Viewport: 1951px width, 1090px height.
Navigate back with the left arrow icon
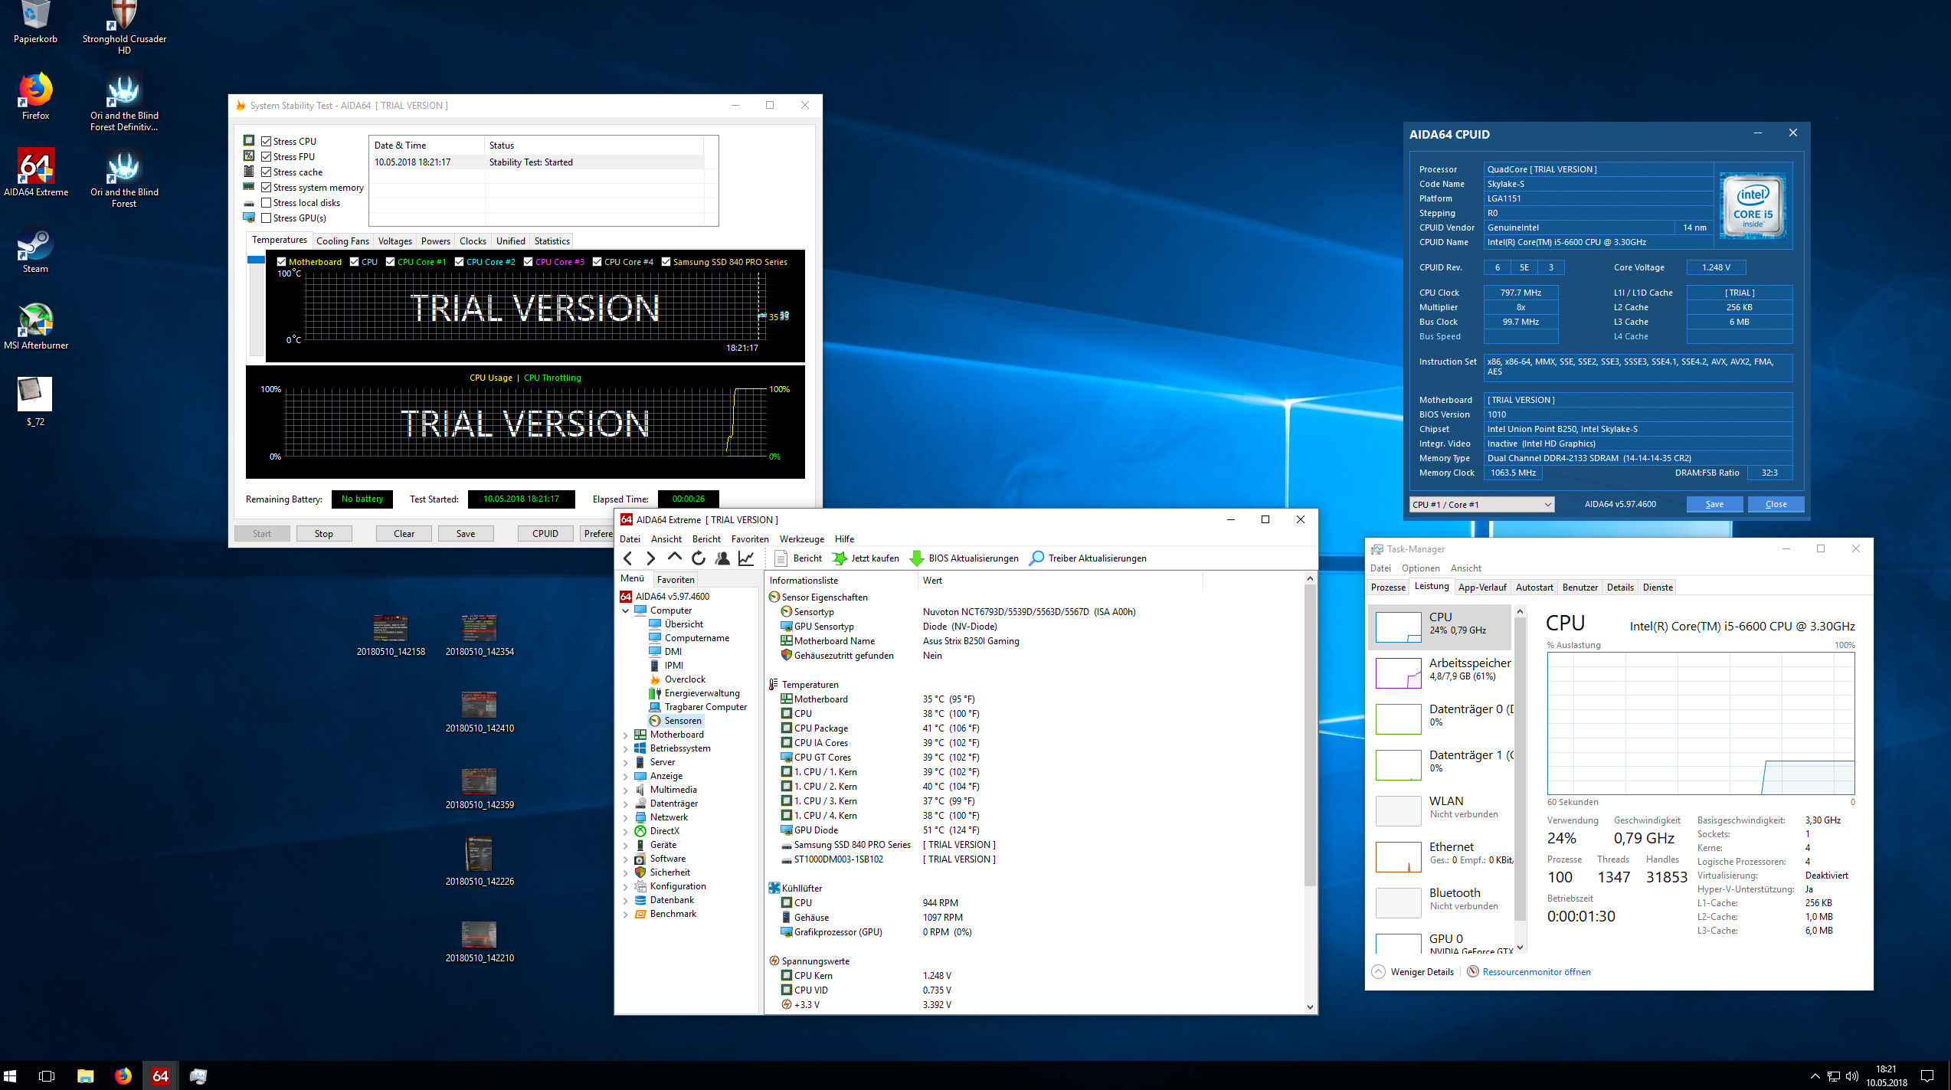click(x=628, y=558)
